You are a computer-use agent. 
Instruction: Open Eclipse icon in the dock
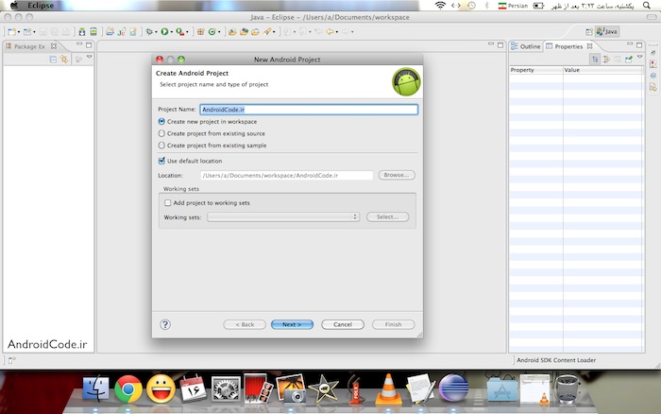click(x=451, y=388)
